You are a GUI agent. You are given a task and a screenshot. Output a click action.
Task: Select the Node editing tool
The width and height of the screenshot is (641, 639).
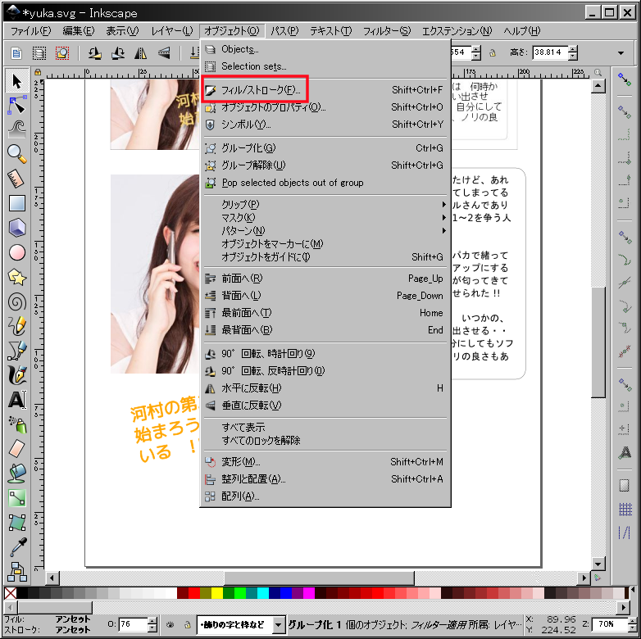click(x=16, y=105)
